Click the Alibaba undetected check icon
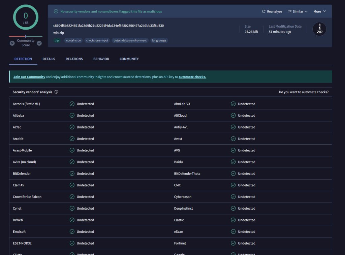The width and height of the screenshot is (345, 255). click(72, 115)
